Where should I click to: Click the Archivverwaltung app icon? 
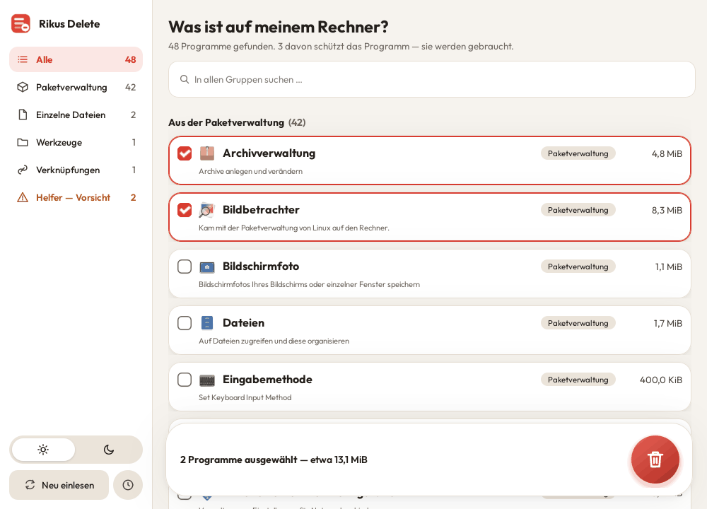pyautogui.click(x=207, y=153)
